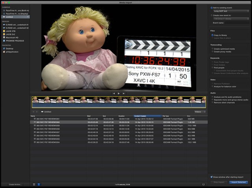This screenshot has width=252, height=188.
Task: Click the video preview viewer
Action: (119, 48)
